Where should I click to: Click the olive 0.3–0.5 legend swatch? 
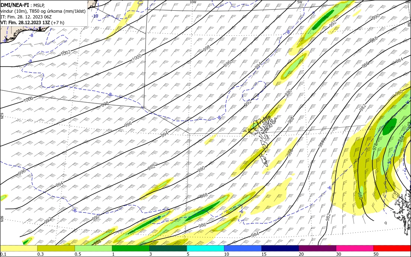point(56,248)
